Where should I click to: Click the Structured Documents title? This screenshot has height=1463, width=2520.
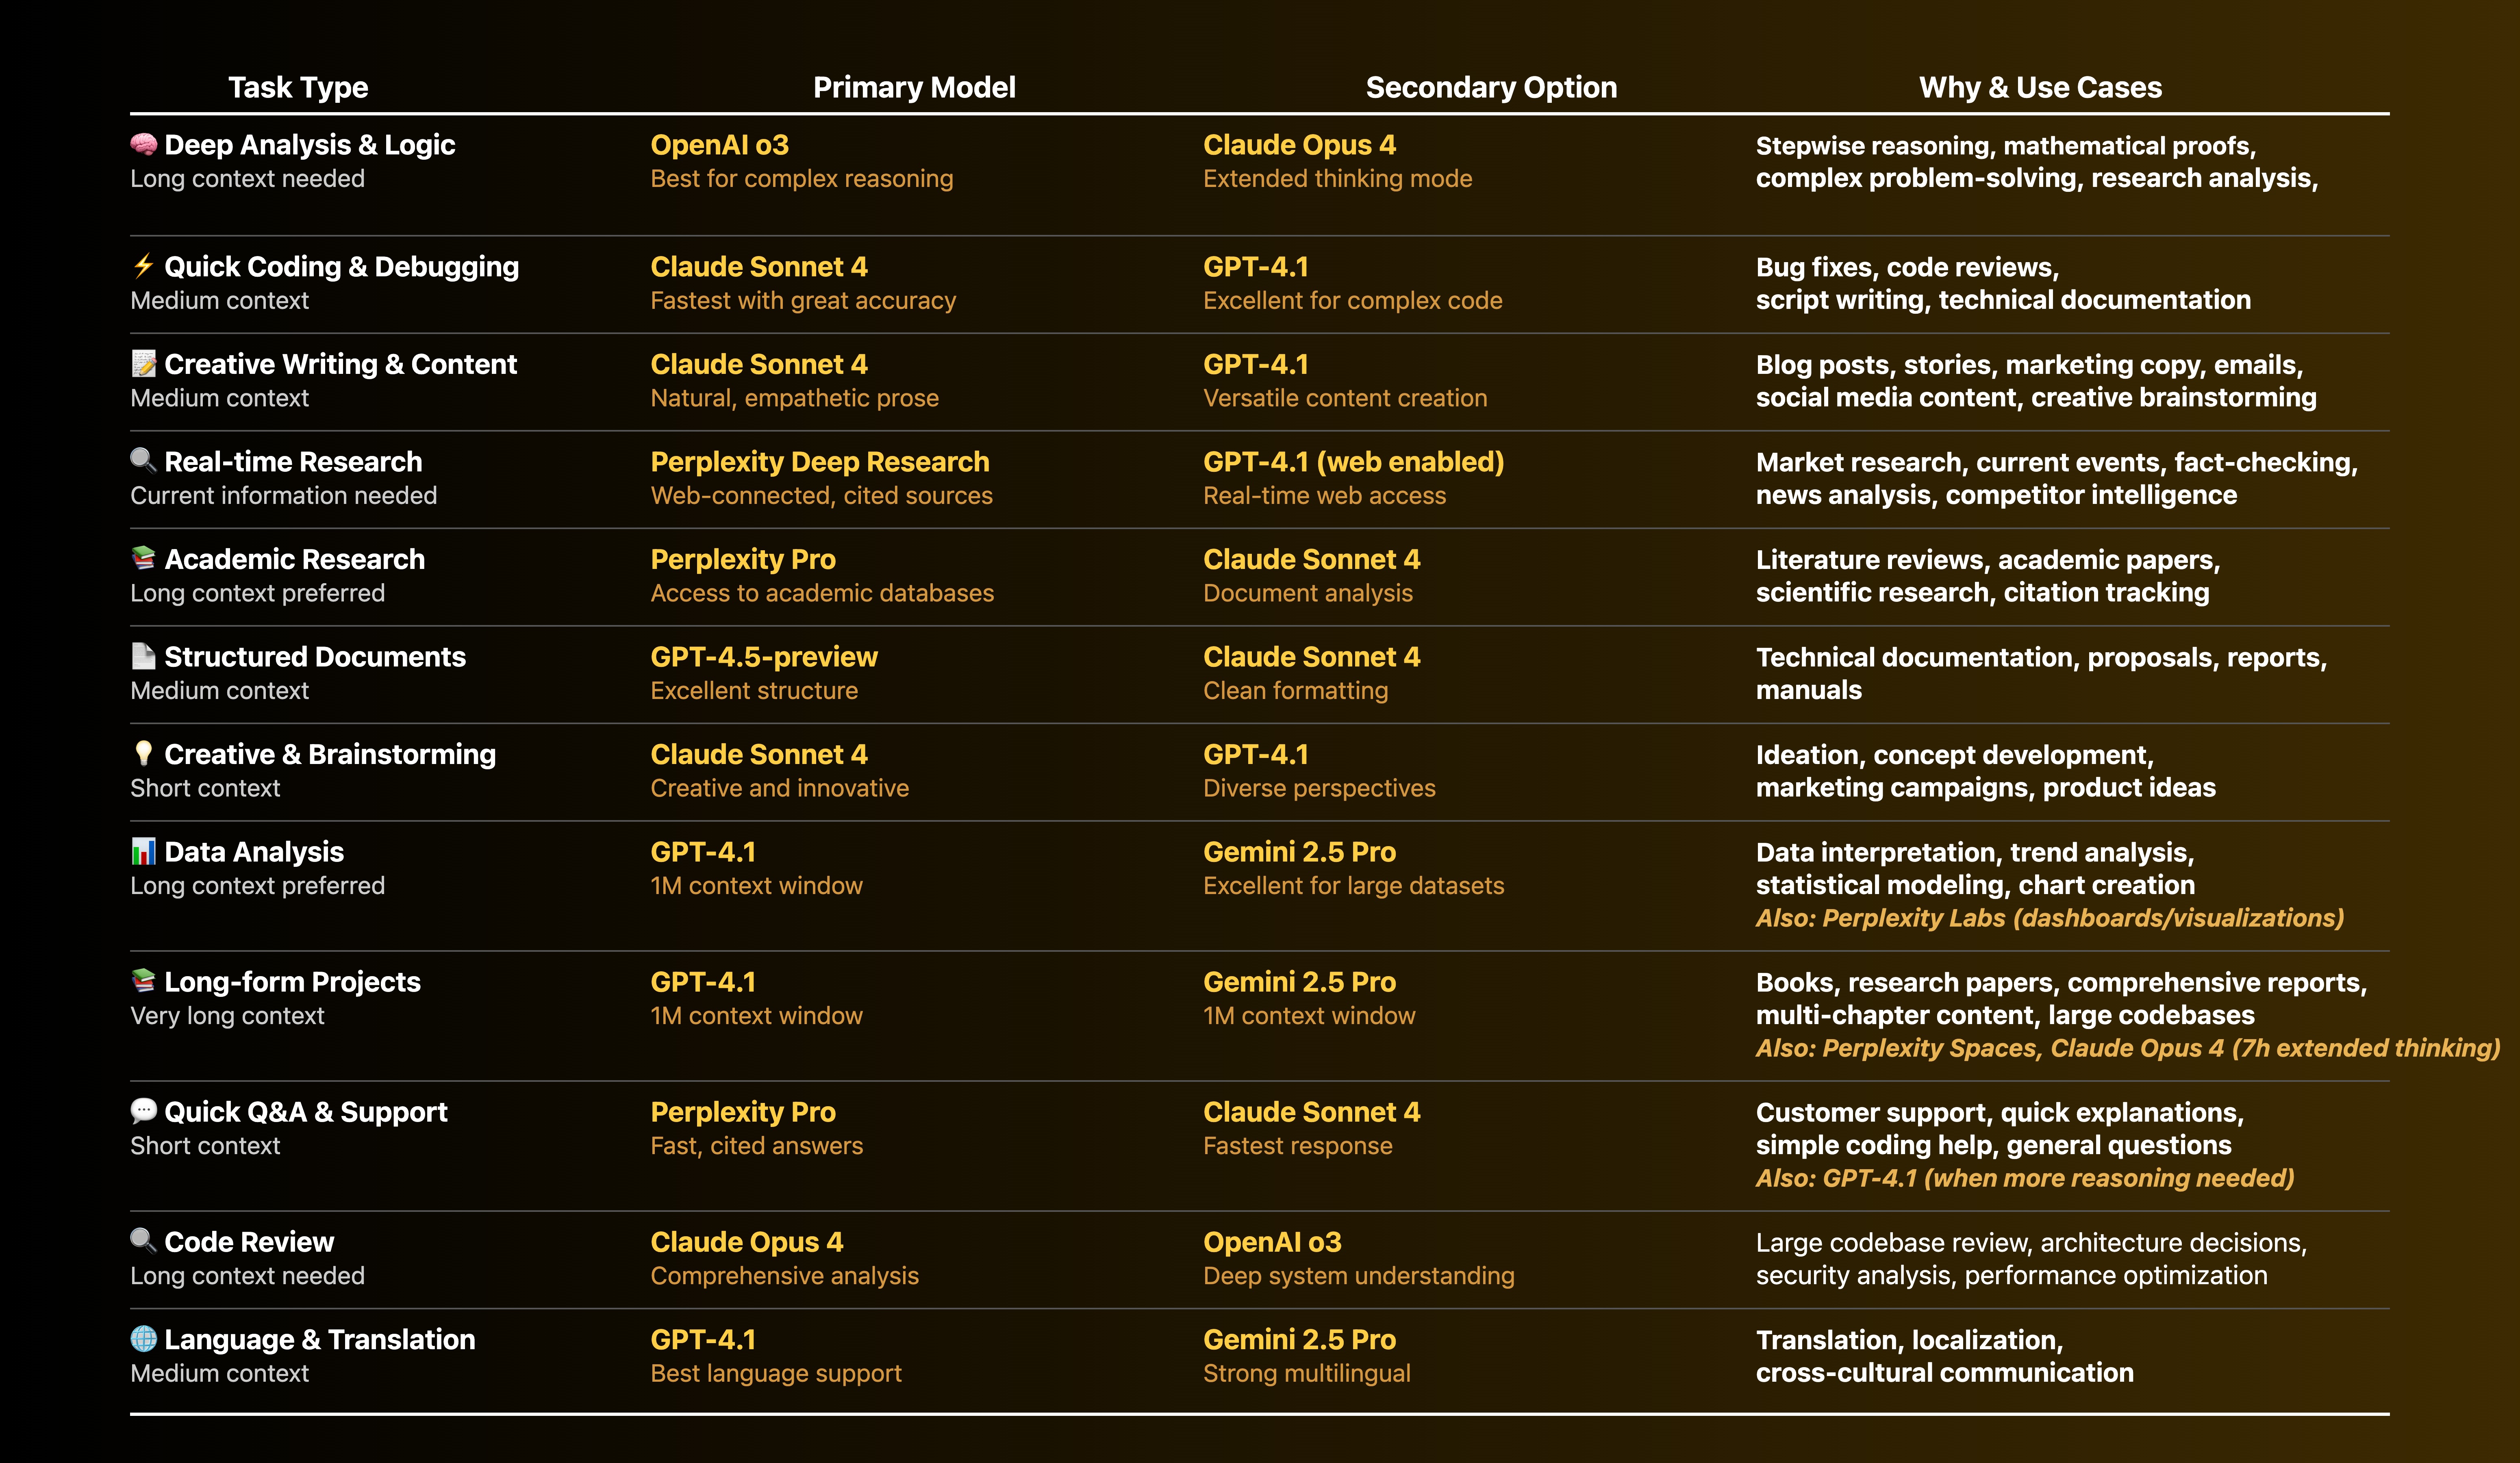[x=314, y=657]
